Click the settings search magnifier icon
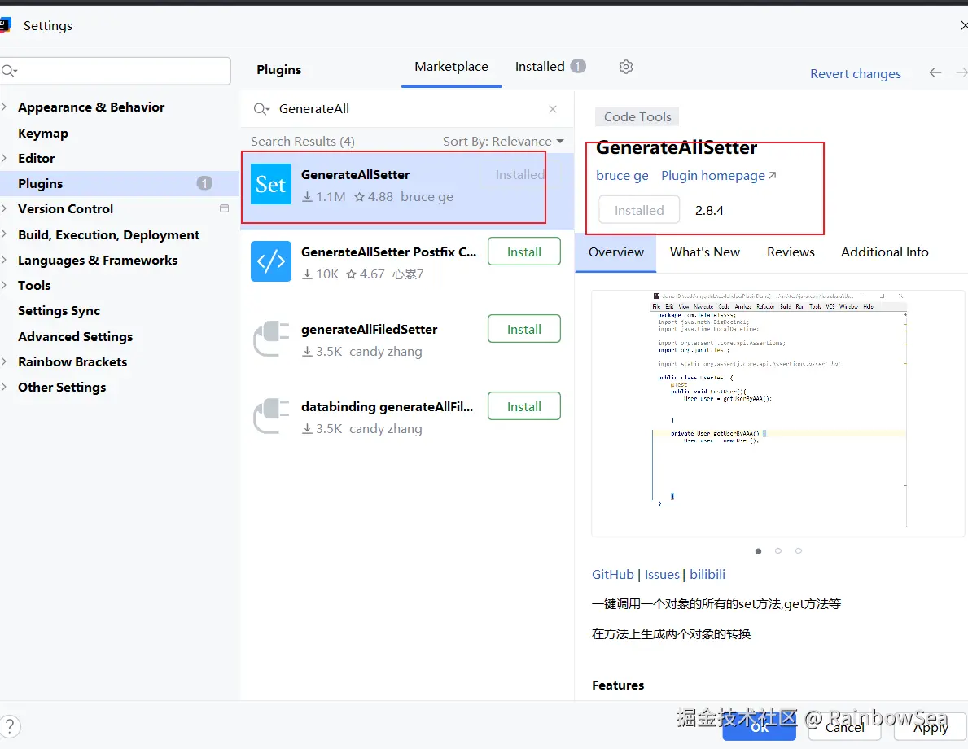This screenshot has width=968, height=749. (x=9, y=71)
